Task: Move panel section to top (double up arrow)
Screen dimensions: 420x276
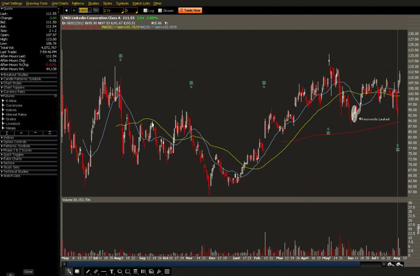Action: point(7,133)
